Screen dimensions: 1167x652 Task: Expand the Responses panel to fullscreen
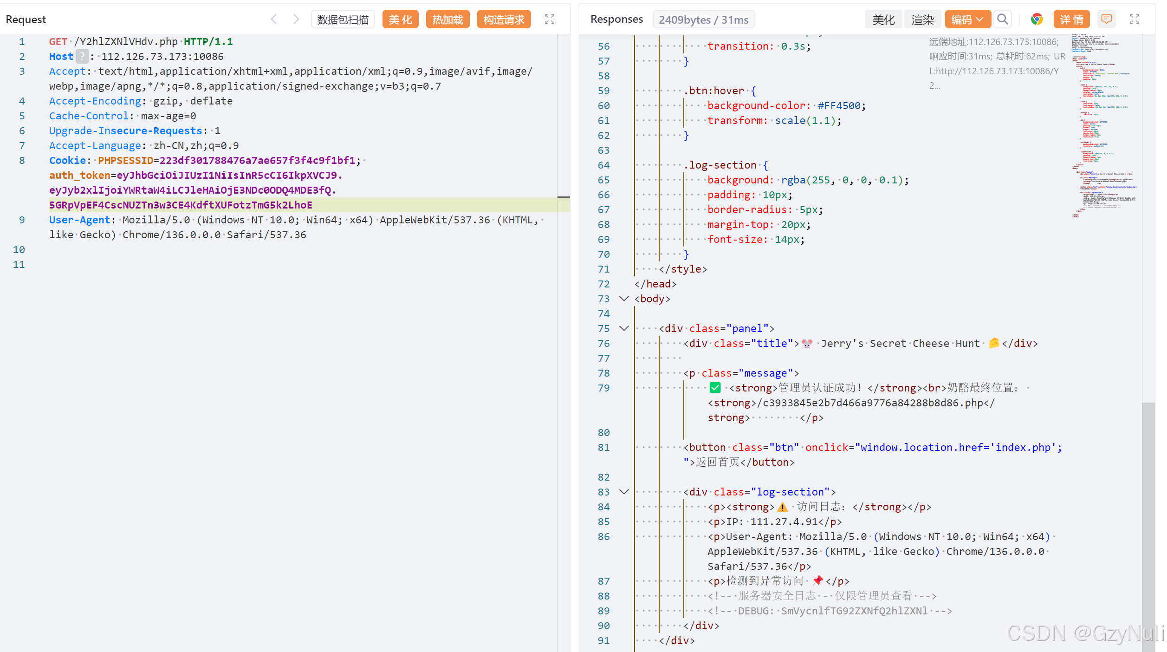pos(1134,19)
